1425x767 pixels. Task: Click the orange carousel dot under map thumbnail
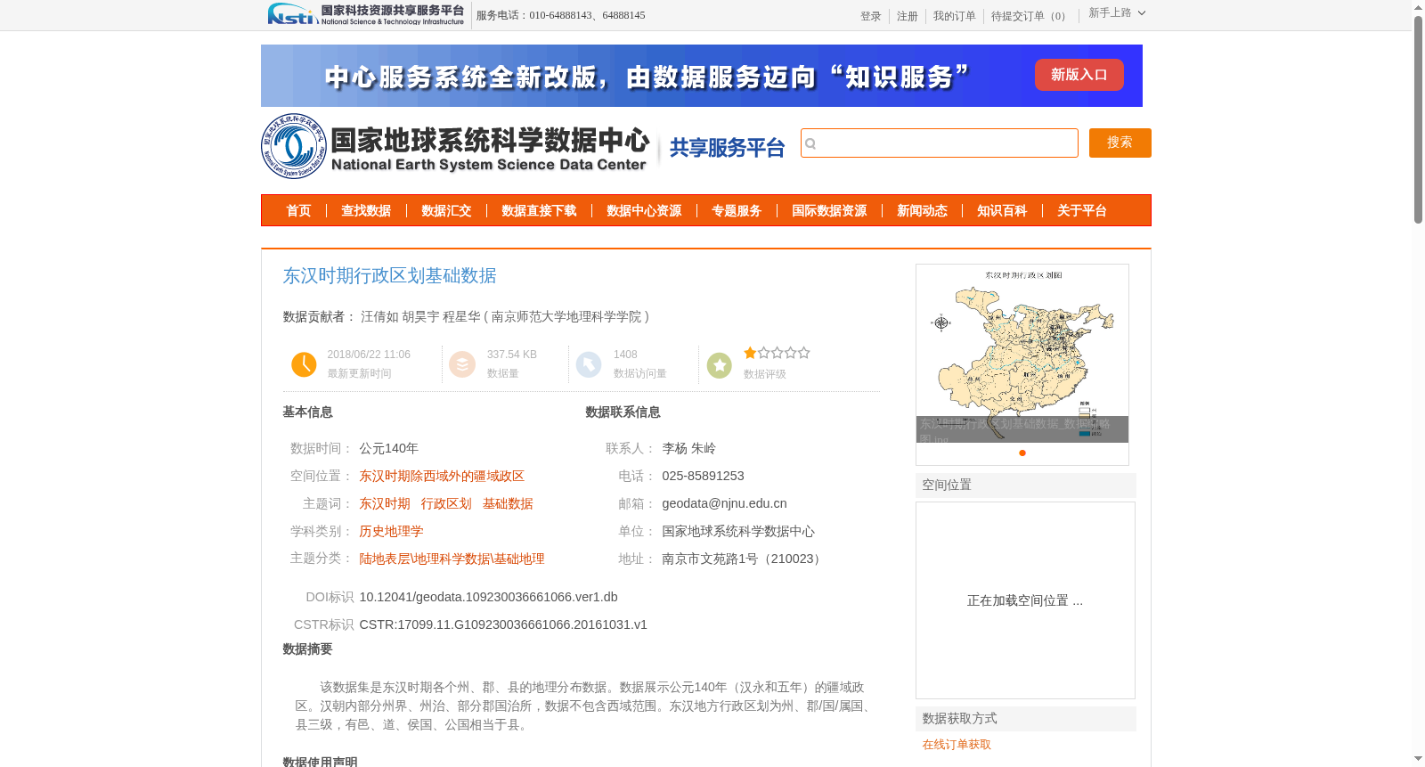pos(1022,453)
